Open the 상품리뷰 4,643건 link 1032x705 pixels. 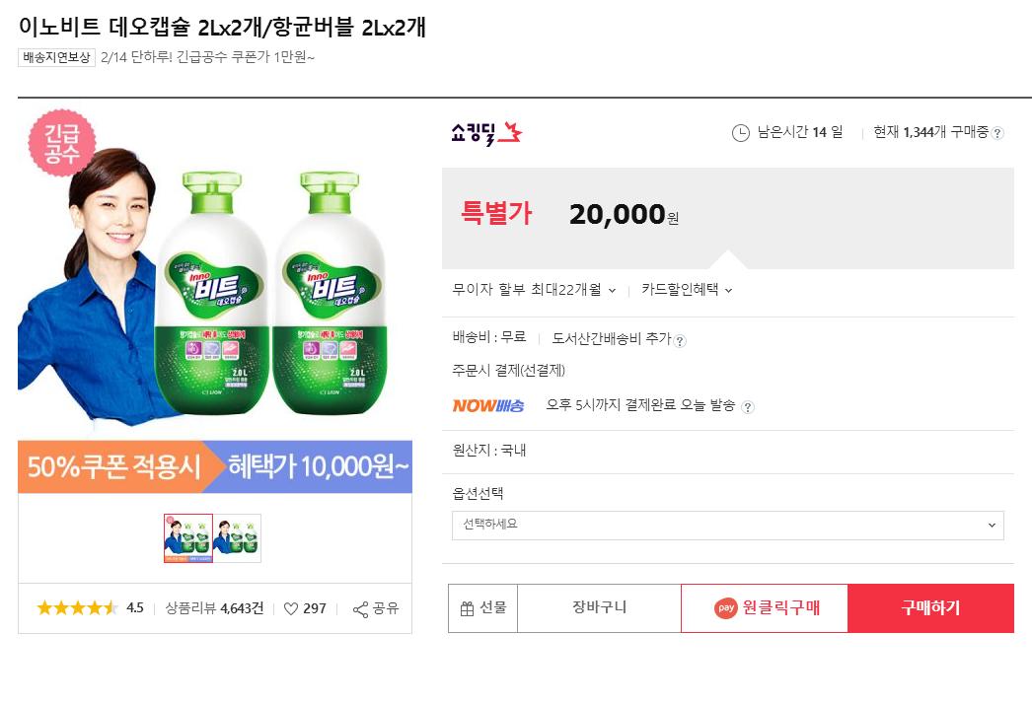(214, 608)
